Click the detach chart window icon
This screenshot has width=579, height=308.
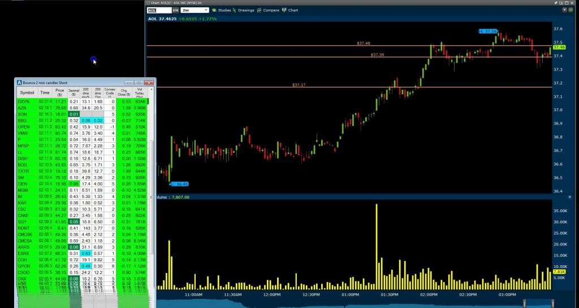click(561, 3)
